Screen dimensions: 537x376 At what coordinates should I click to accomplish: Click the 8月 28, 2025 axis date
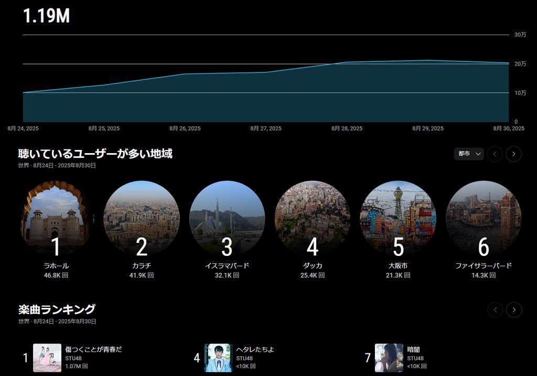pyautogui.click(x=347, y=128)
